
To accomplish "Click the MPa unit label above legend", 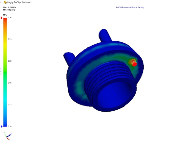I will point(5,15).
